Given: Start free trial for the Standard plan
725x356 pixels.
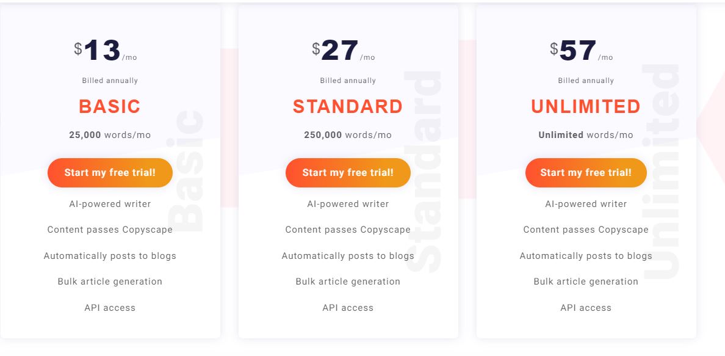Looking at the screenshot, I should click(x=348, y=173).
